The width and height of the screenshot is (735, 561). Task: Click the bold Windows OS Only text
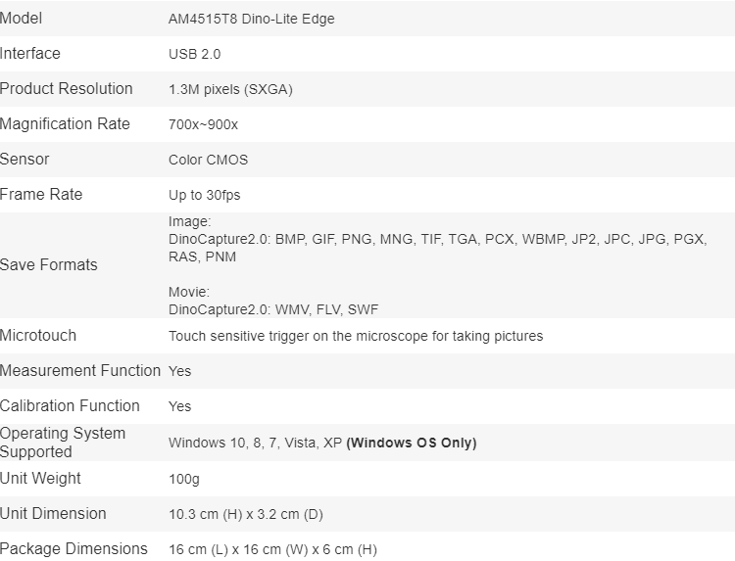412,444
